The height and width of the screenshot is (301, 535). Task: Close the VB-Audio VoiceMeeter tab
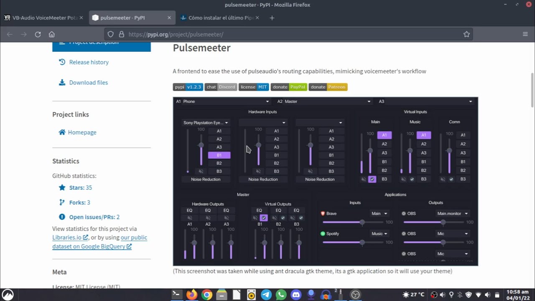click(81, 18)
